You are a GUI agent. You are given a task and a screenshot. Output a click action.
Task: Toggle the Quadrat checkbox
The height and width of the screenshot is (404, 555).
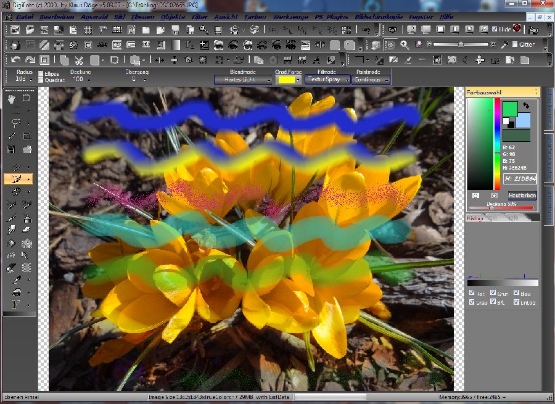coord(41,80)
